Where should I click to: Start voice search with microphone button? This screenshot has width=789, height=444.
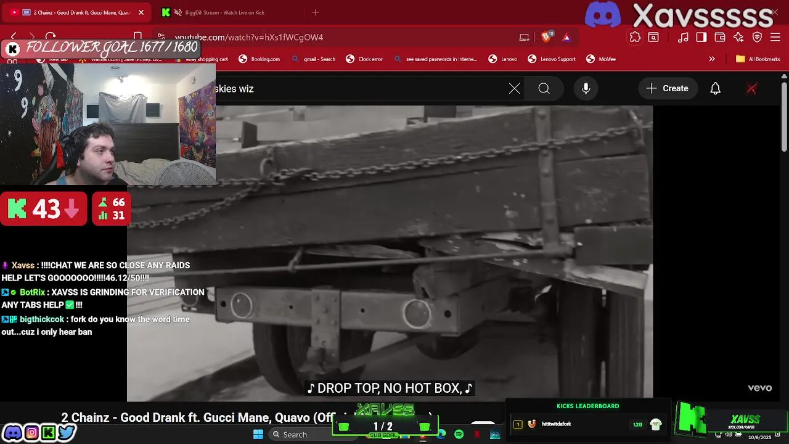coord(586,89)
